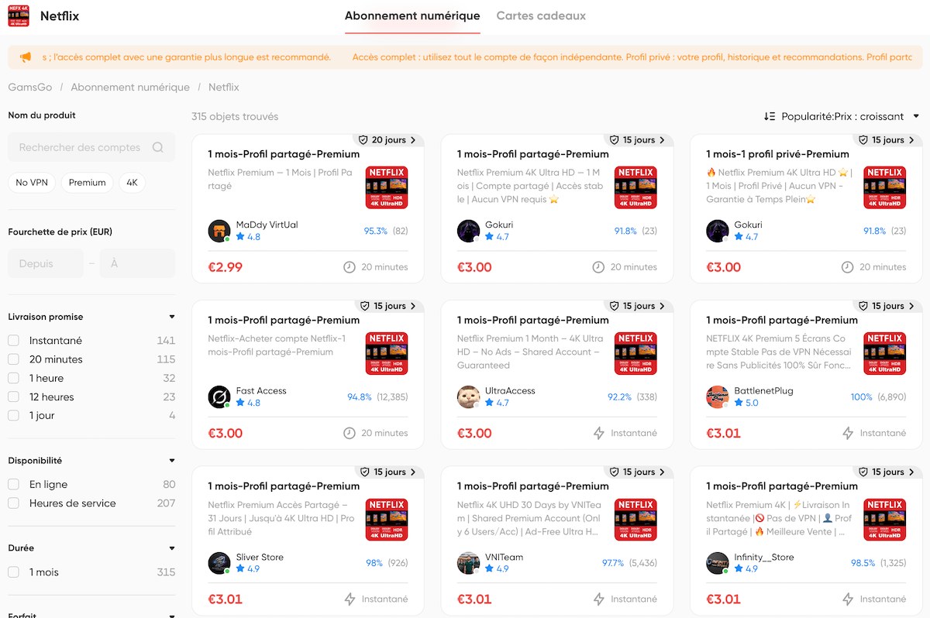Click star rating icon for MaDdy VirtUal
This screenshot has width=930, height=618.
click(240, 237)
